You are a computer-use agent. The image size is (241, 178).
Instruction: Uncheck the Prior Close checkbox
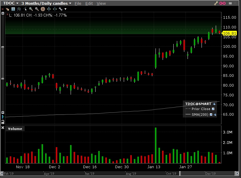pyautogui.click(x=213, y=109)
